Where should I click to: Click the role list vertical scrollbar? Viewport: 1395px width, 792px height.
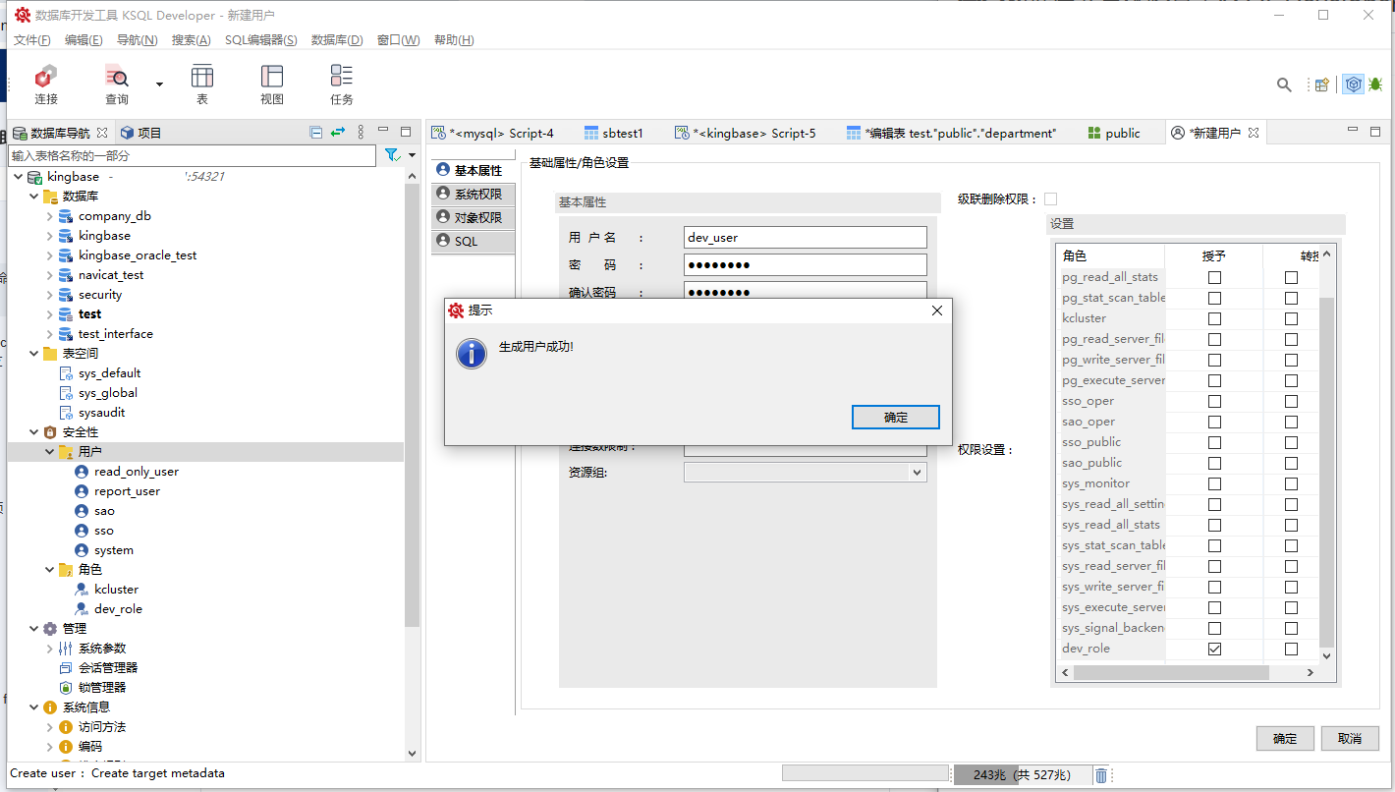click(x=1326, y=472)
